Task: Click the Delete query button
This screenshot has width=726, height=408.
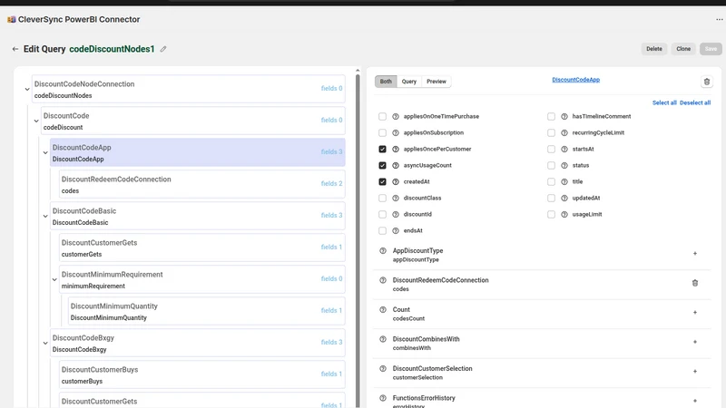Action: [654, 49]
